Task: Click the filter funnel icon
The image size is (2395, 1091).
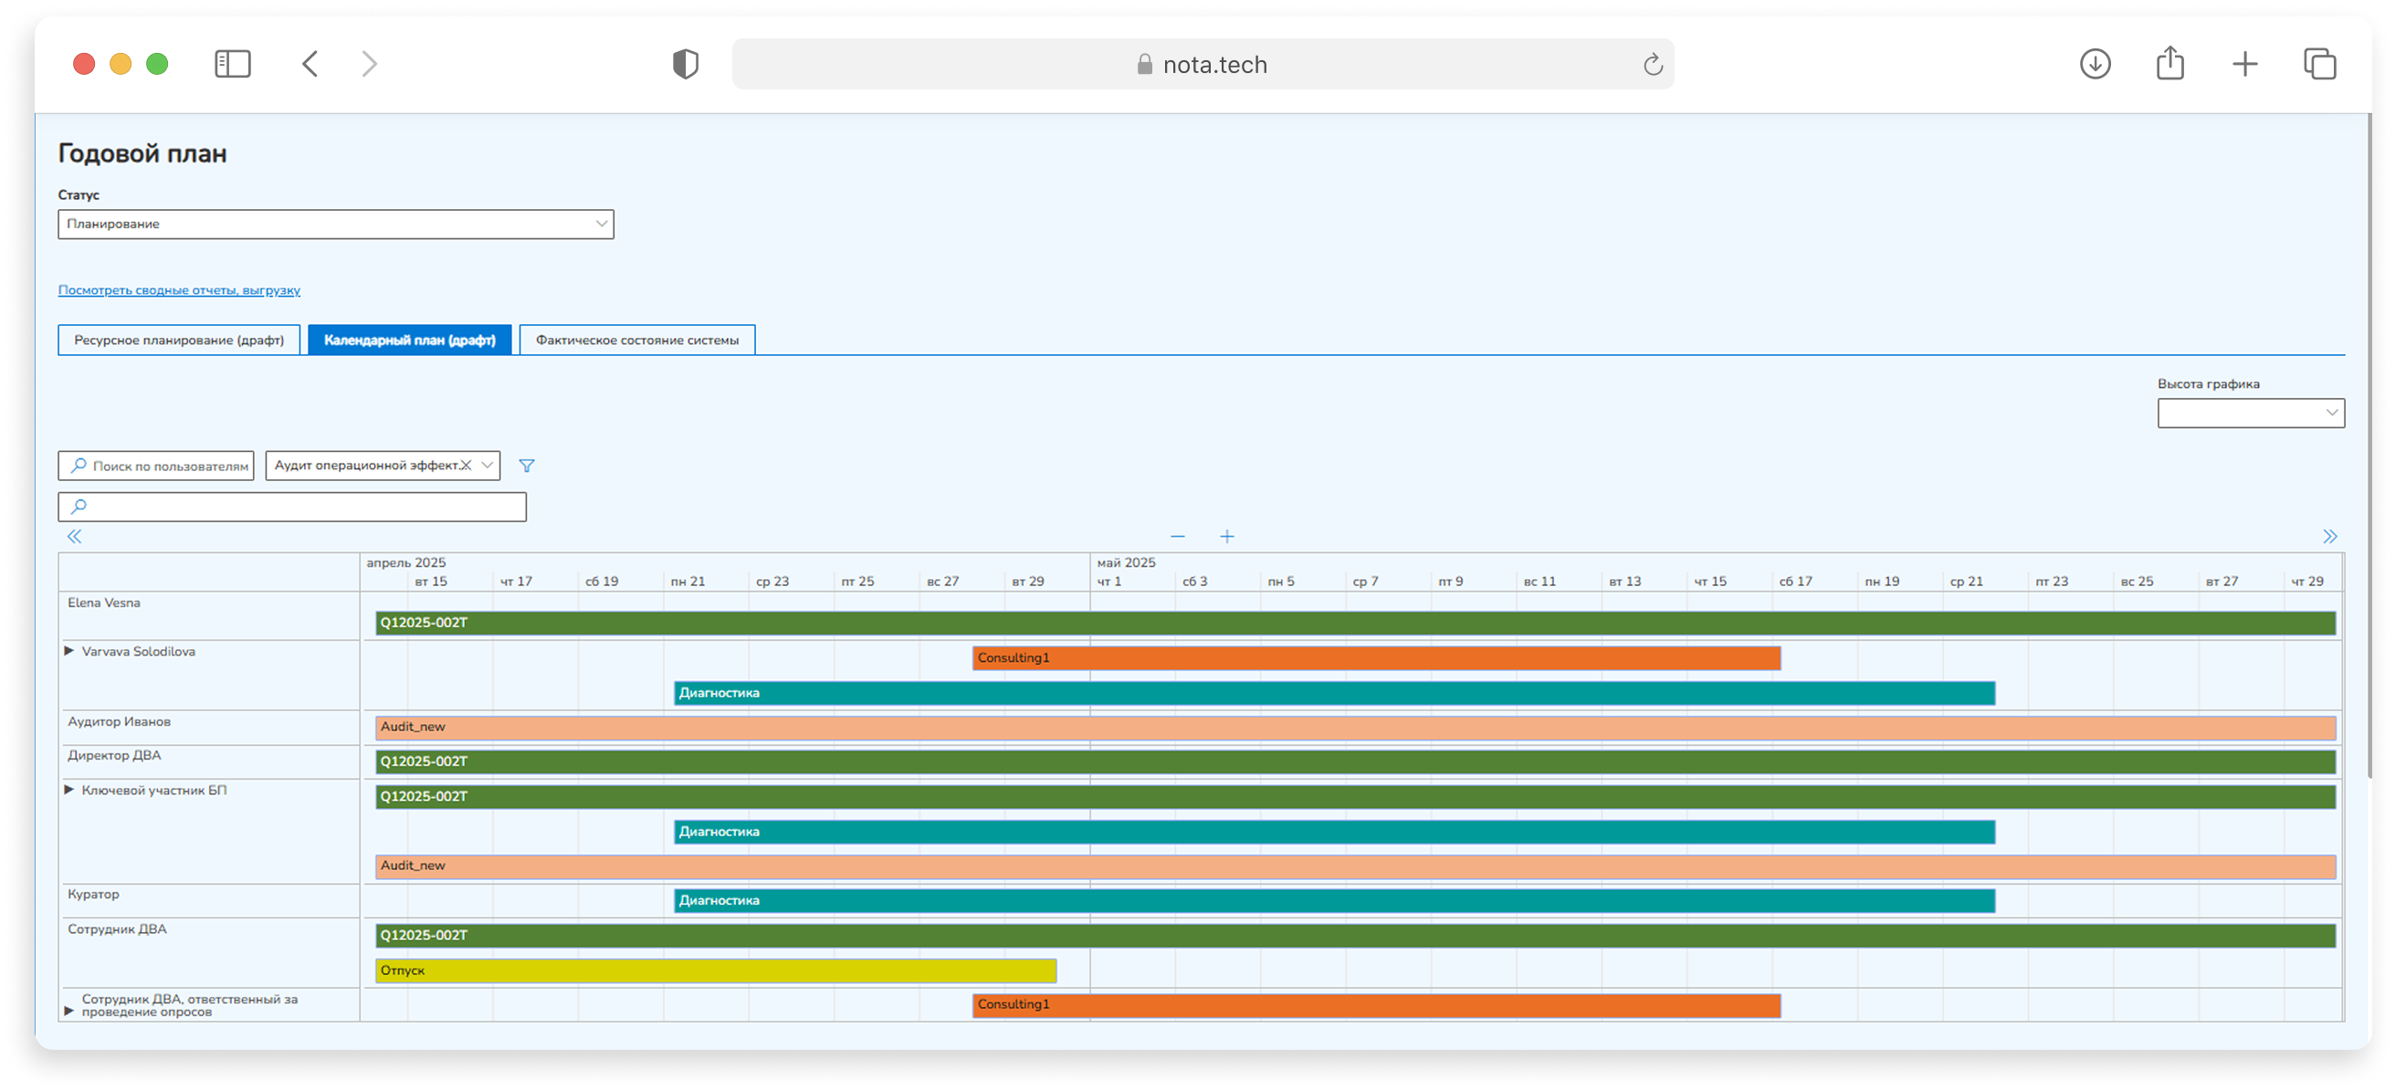Action: (526, 466)
